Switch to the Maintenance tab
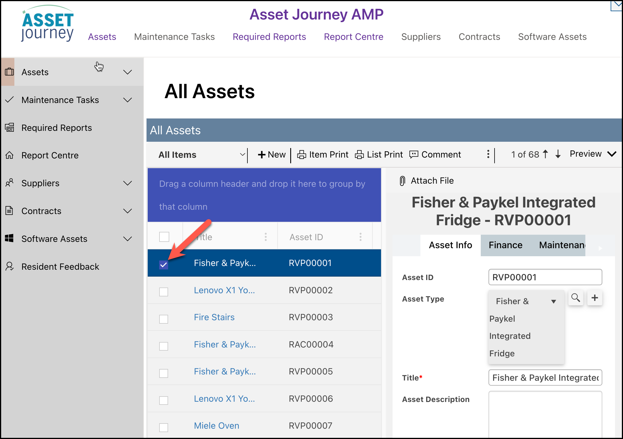Image resolution: width=623 pixels, height=439 pixels. (562, 245)
